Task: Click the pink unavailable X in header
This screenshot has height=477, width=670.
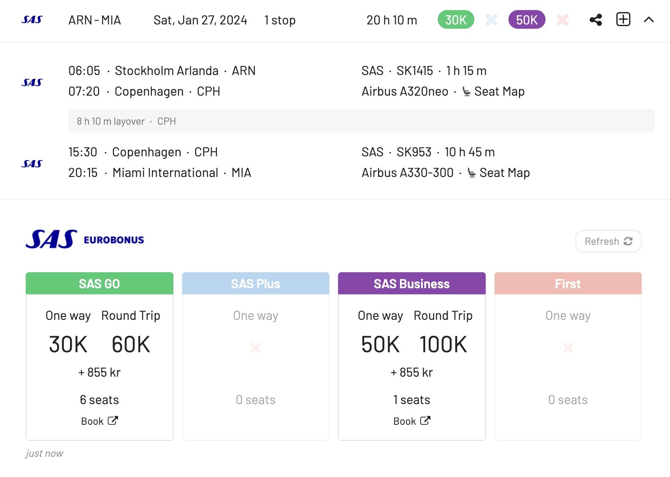Action: point(562,20)
